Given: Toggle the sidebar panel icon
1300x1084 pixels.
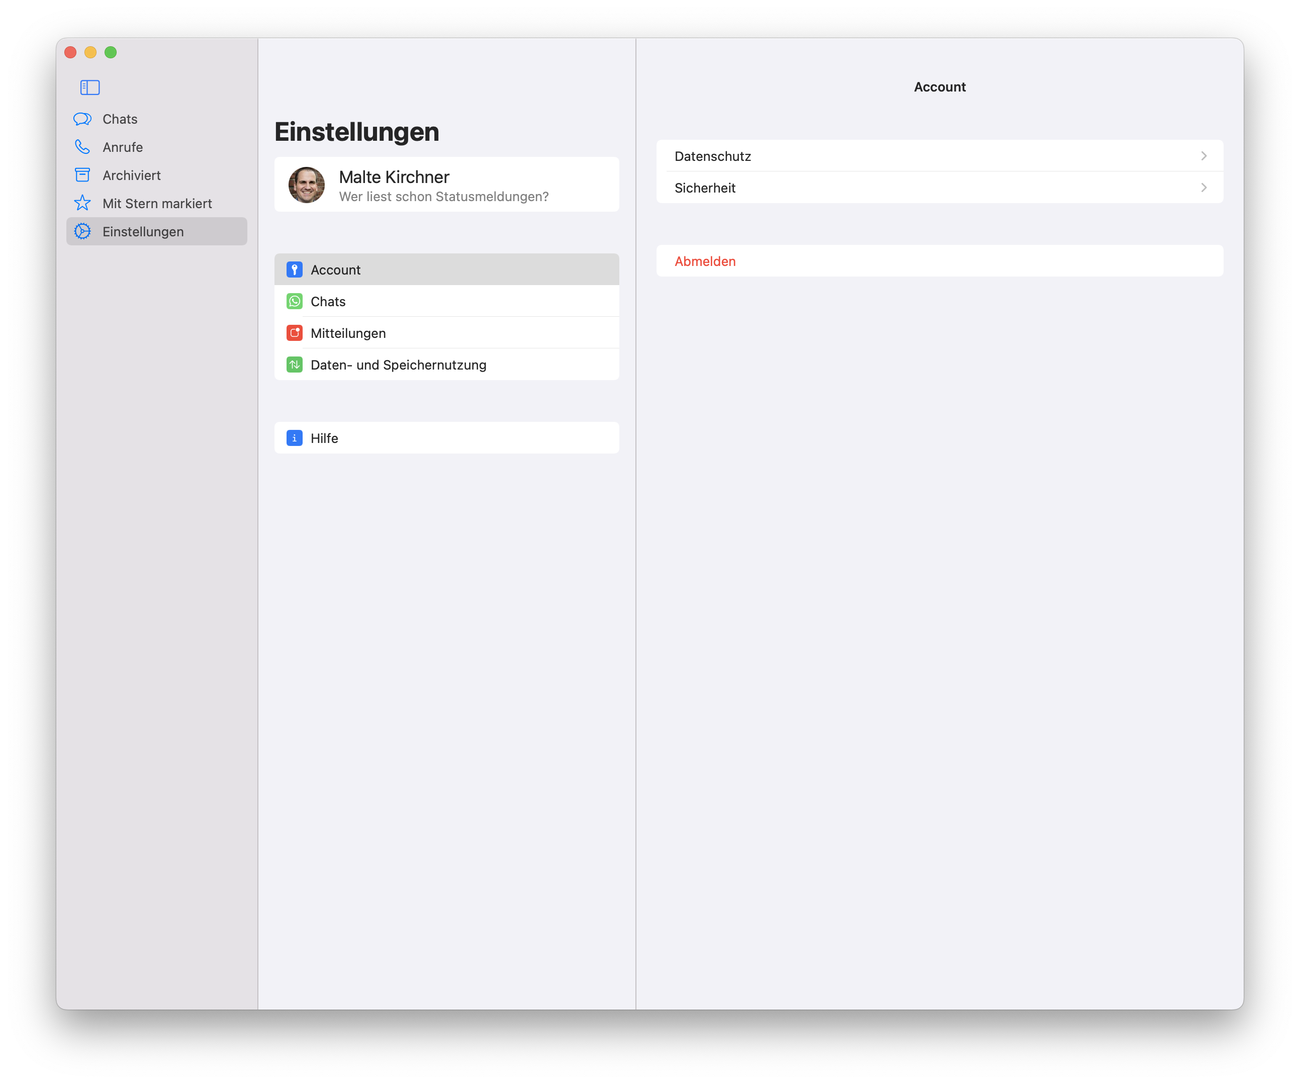Looking at the screenshot, I should click(90, 87).
